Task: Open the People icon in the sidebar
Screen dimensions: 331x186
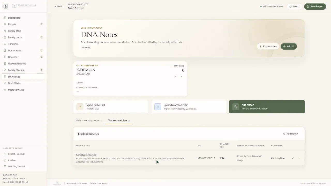Action: coord(5,24)
